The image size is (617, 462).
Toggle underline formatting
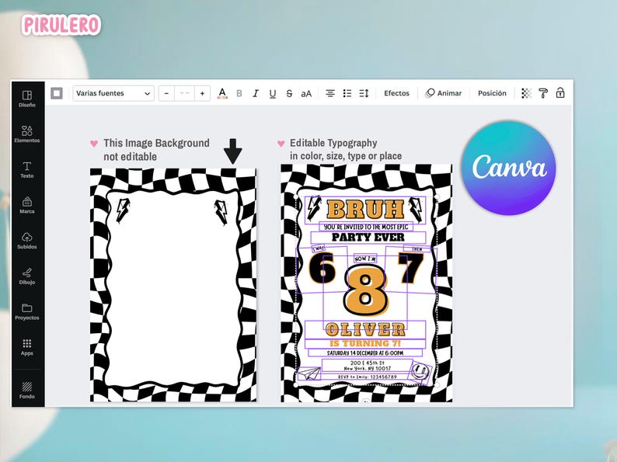(x=272, y=94)
